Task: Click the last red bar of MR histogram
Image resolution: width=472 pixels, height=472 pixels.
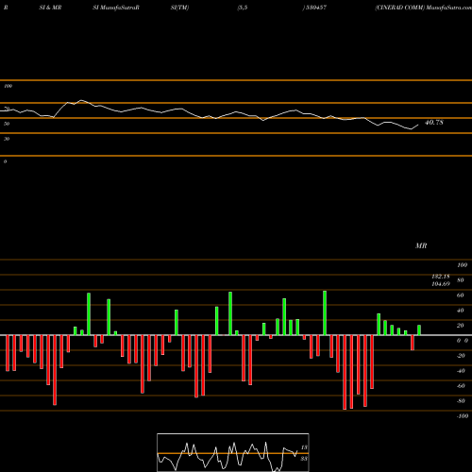Action: tap(413, 343)
